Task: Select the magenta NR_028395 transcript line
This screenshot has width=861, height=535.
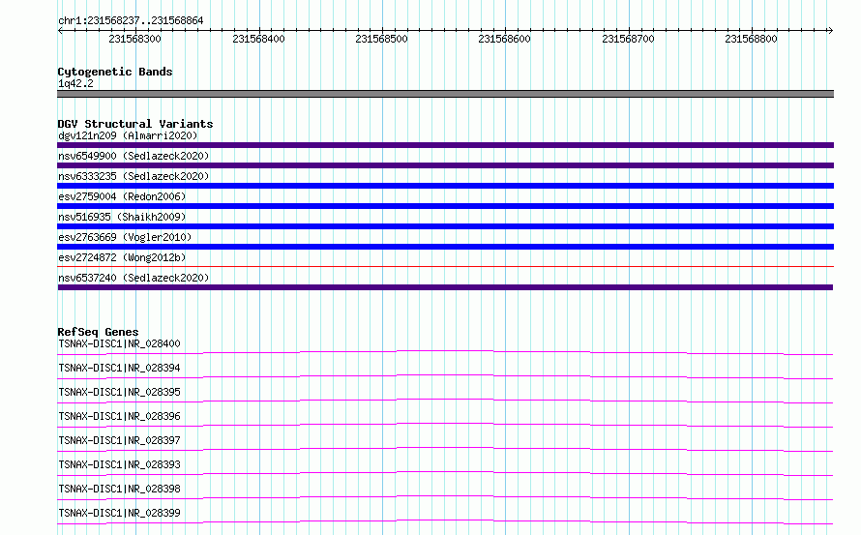Action: pos(445,401)
